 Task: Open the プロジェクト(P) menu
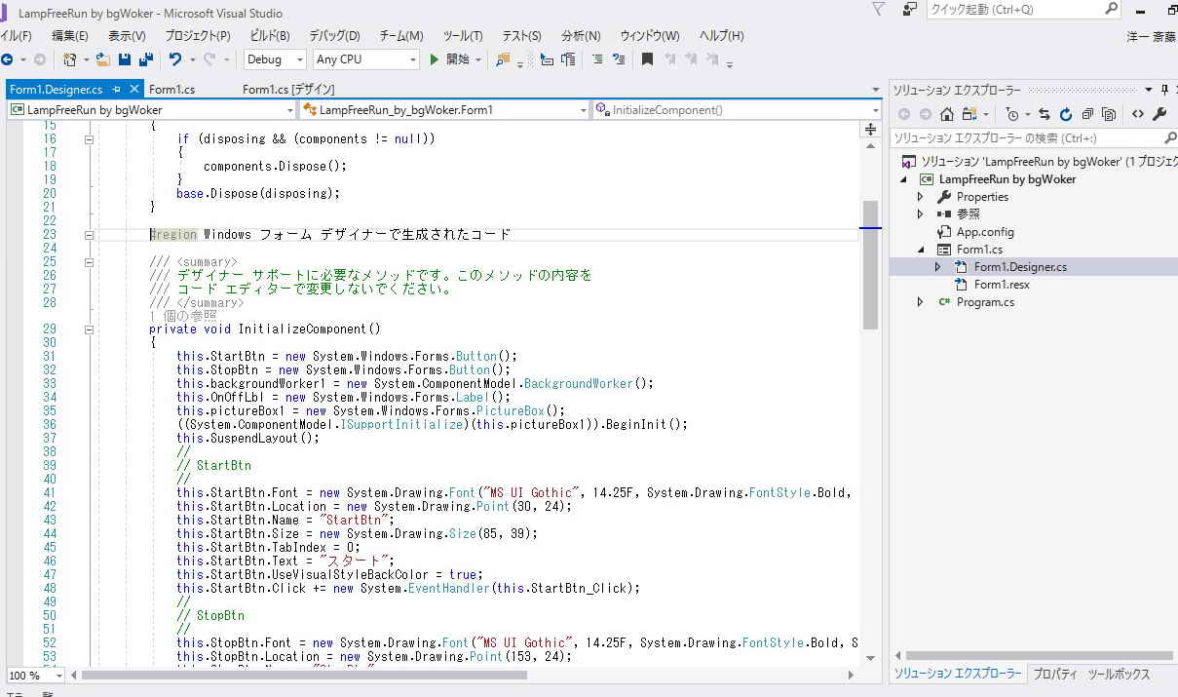coord(198,35)
